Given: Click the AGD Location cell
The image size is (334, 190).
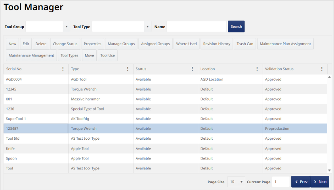Looking at the screenshot, I should [230, 79].
